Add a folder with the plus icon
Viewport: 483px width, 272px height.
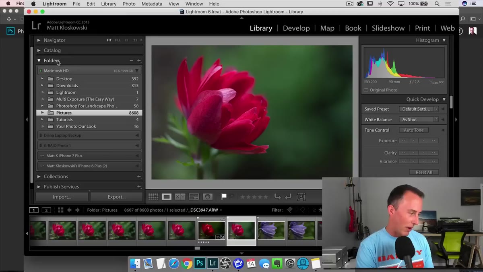pyautogui.click(x=139, y=60)
